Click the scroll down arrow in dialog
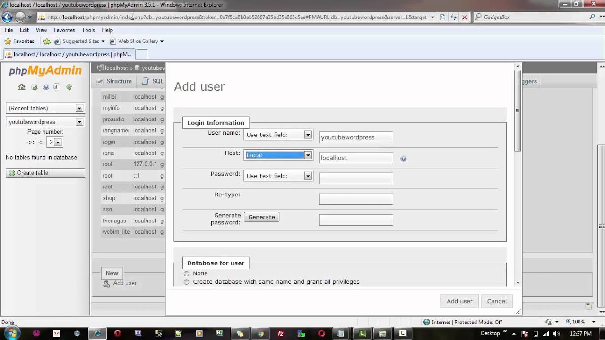 tap(518, 282)
